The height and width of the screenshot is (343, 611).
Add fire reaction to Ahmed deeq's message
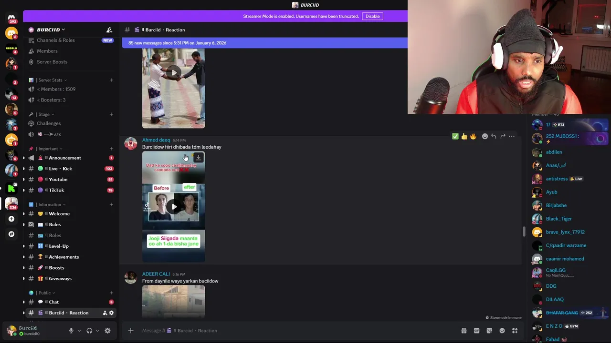(473, 136)
